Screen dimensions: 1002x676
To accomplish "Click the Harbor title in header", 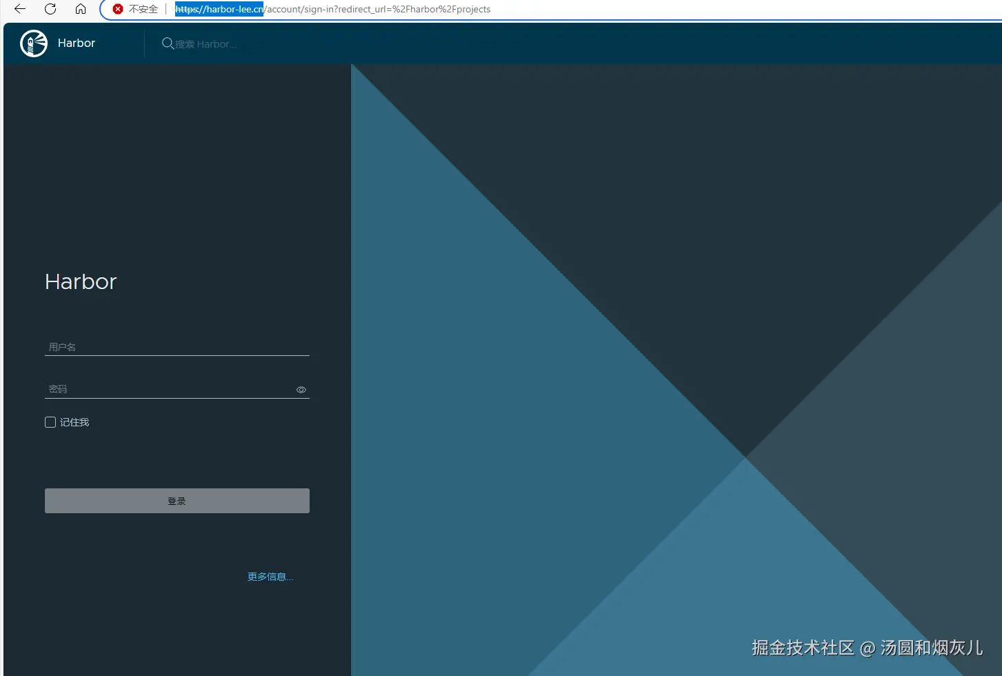I will click(77, 43).
